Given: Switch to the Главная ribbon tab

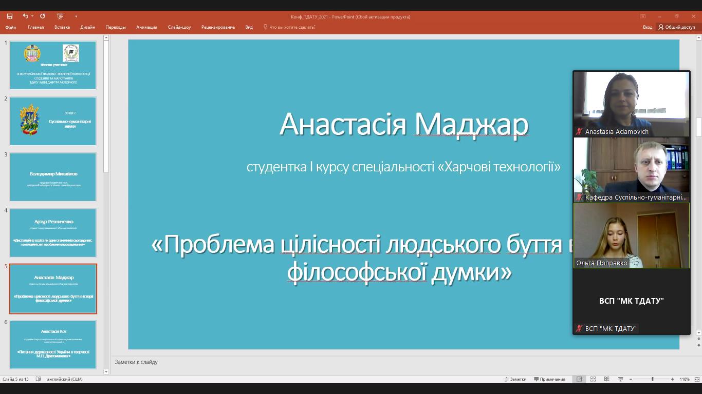Looking at the screenshot, I should point(36,27).
